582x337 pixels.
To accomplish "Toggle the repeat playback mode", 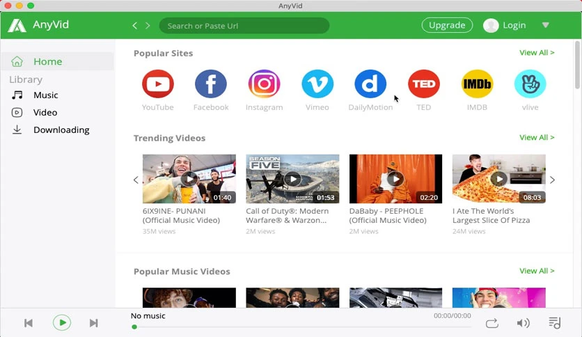I will pyautogui.click(x=491, y=323).
